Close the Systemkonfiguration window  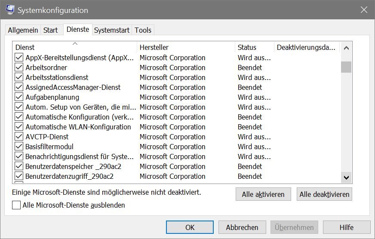tap(364, 10)
